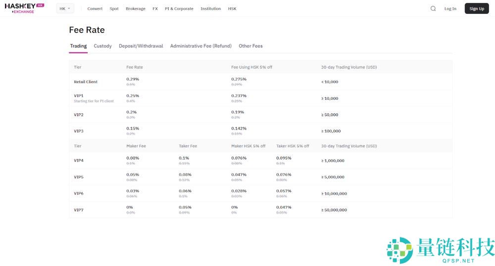The width and height of the screenshot is (495, 266).
Task: Go to the Spot menu
Action: point(114,9)
